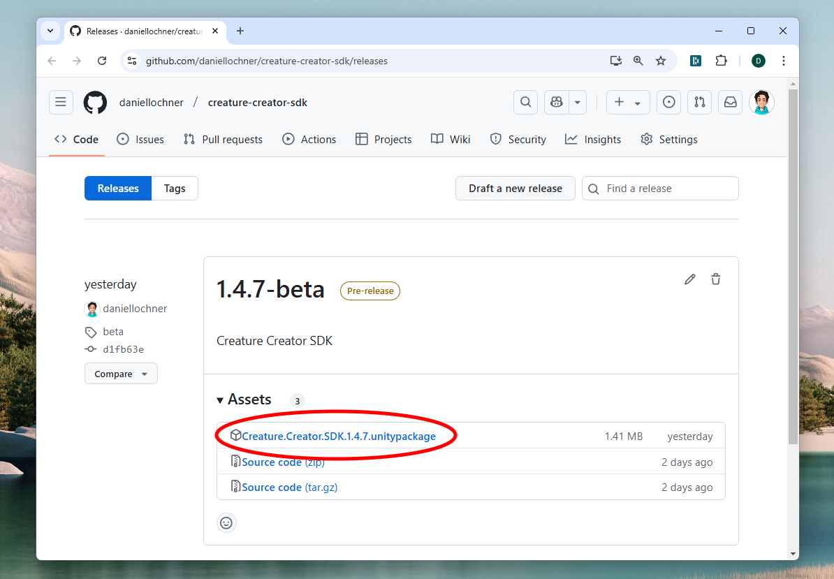834x579 pixels.
Task: Download Creature.Creator.SDK.1.4.7.unitypackage
Action: 339,437
